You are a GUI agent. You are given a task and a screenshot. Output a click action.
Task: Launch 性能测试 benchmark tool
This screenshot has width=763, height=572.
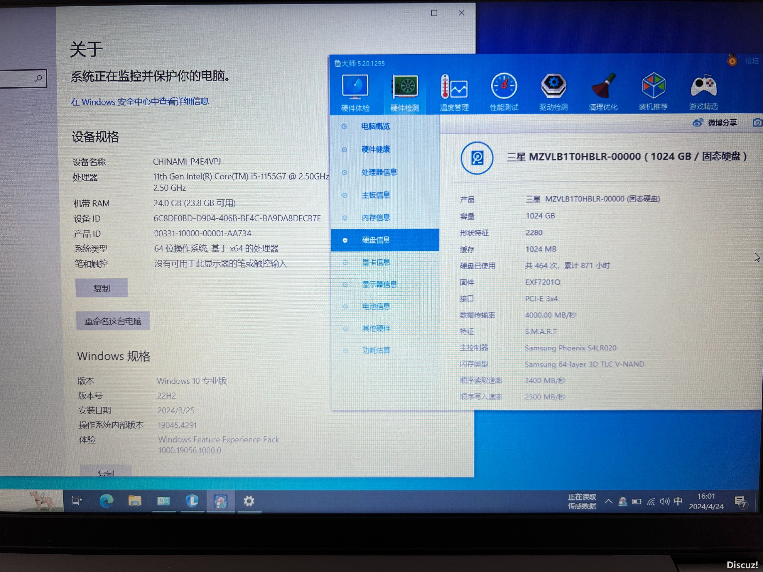[504, 92]
